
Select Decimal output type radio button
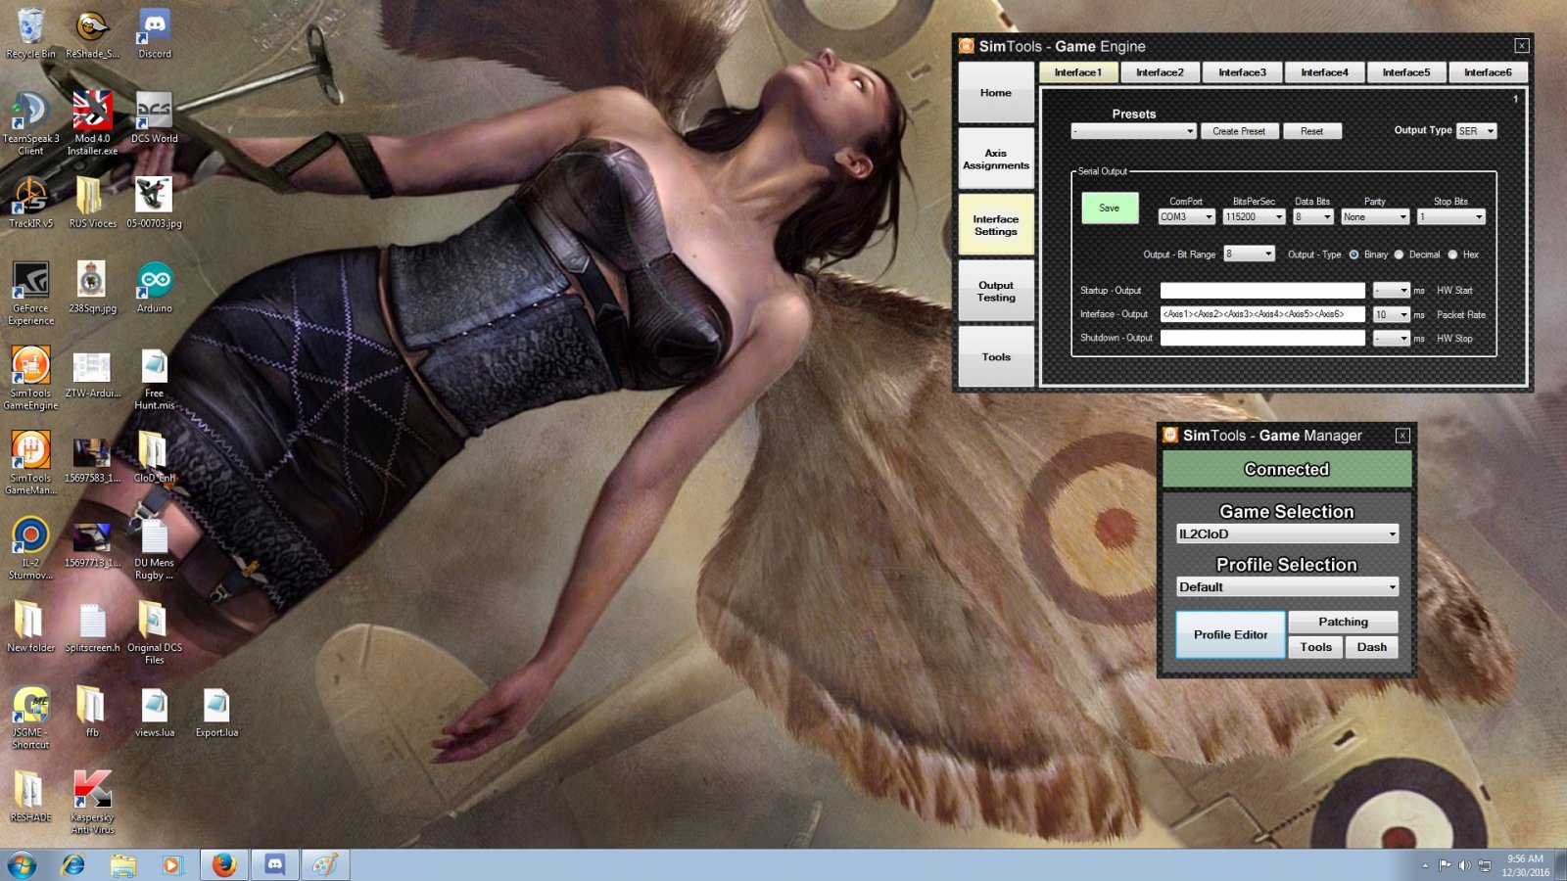(1400, 255)
